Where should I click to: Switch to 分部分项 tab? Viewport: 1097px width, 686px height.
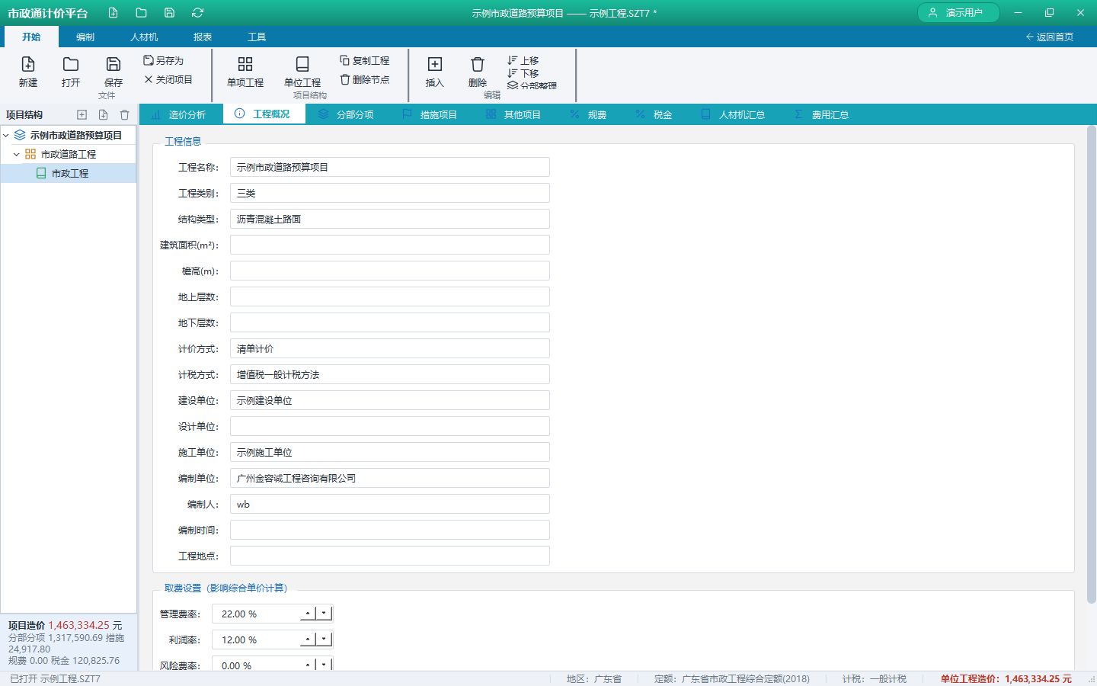pyautogui.click(x=346, y=114)
